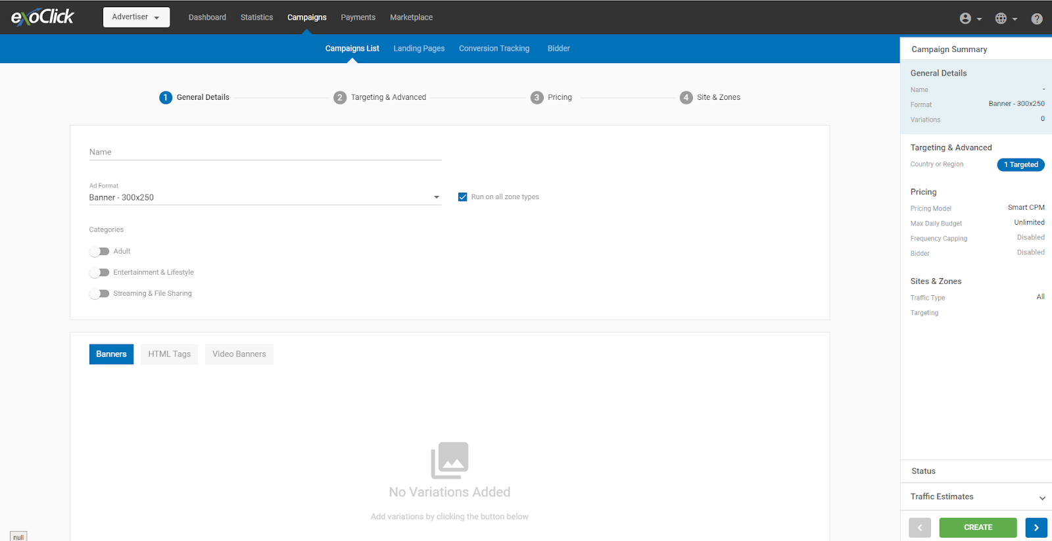This screenshot has height=541, width=1052.
Task: Click the help question mark icon
Action: 1036,18
